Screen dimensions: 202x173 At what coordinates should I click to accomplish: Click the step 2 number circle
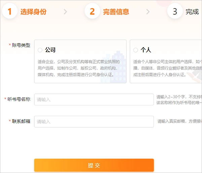[92, 11]
